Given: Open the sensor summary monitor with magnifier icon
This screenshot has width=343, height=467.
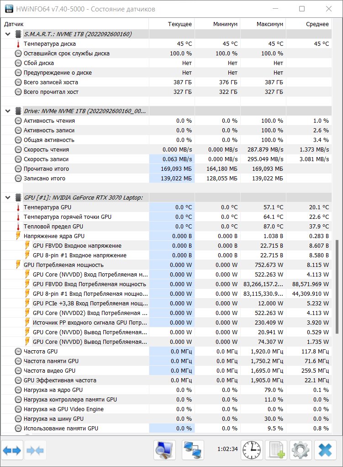Looking at the screenshot, I should pyautogui.click(x=164, y=450).
